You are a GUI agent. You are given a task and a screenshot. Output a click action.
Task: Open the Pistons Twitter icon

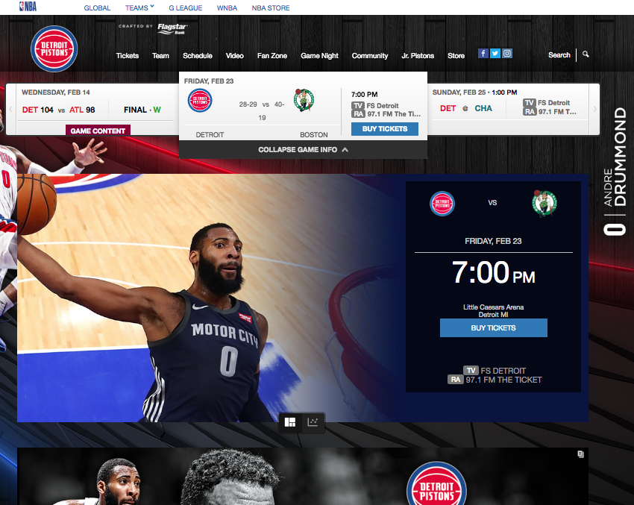click(495, 54)
